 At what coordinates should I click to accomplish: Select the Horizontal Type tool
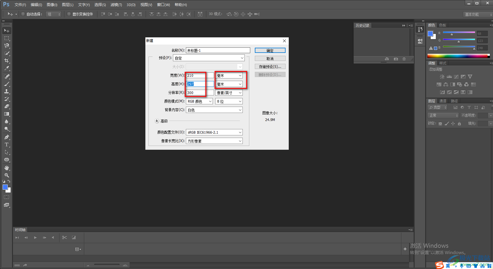7,145
